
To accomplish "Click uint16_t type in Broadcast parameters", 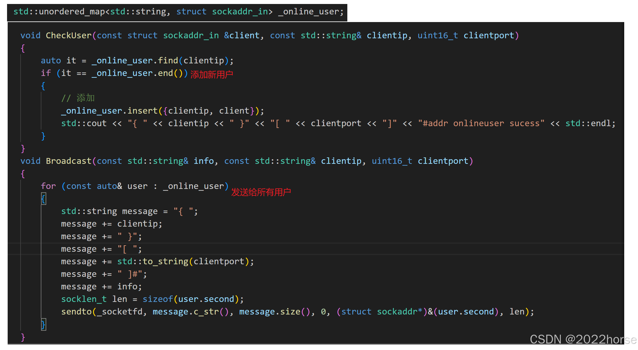I will 392,161.
